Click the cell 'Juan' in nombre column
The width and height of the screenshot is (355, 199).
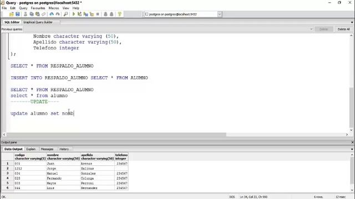(x=63, y=164)
